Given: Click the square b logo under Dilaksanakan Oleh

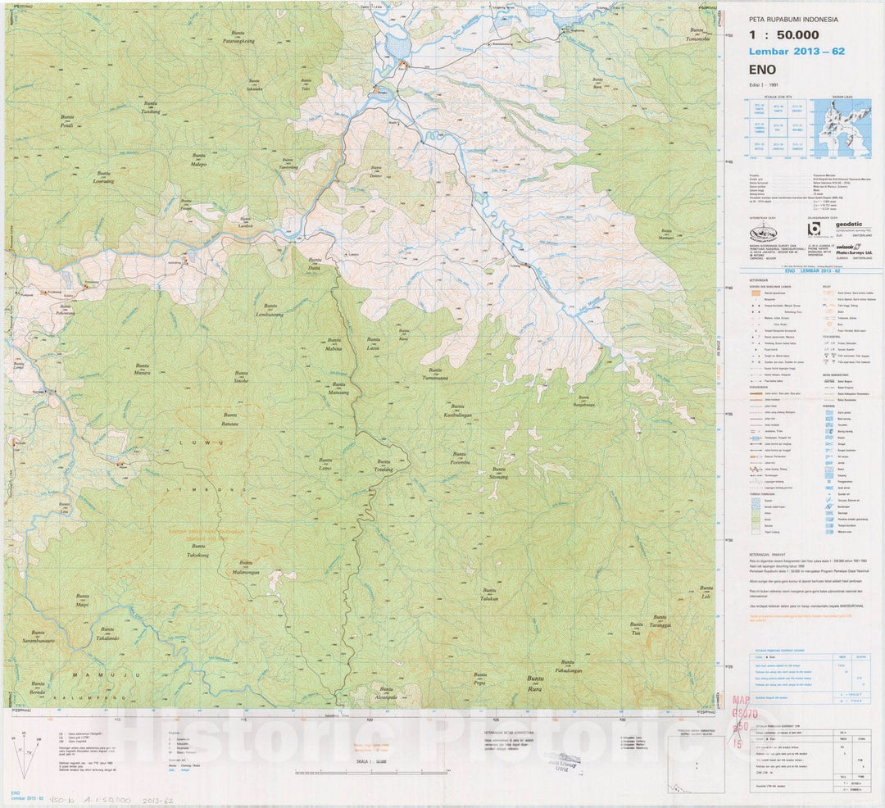Looking at the screenshot, I should [x=814, y=229].
